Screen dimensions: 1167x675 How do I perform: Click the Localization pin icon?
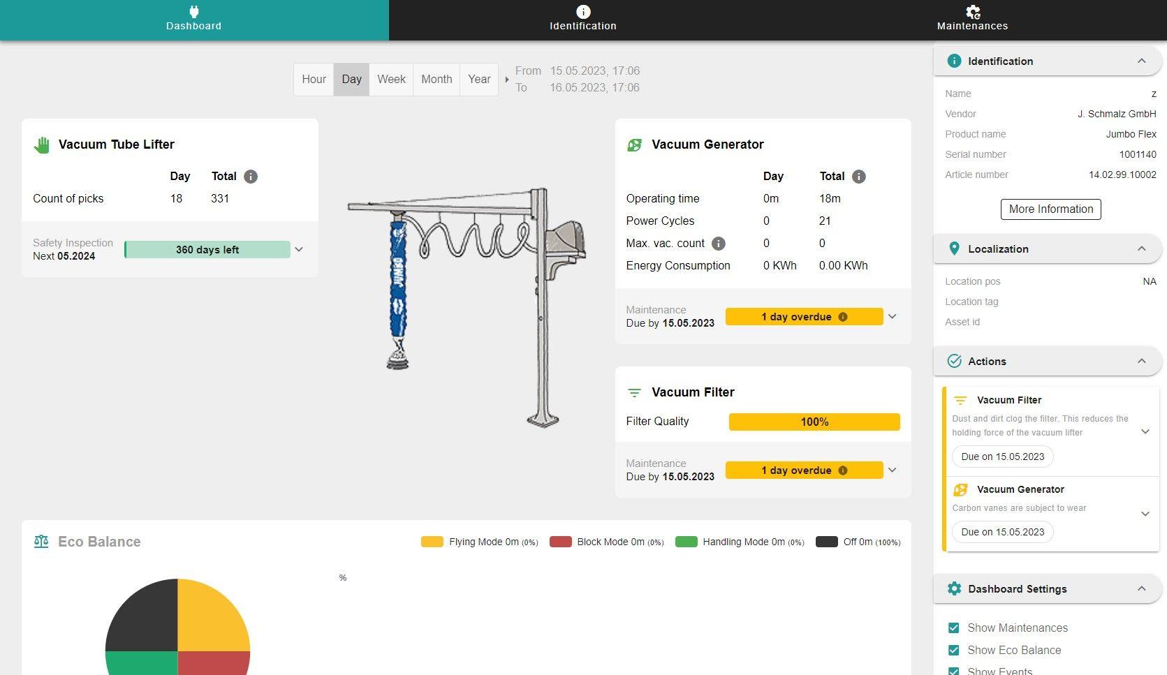(954, 249)
